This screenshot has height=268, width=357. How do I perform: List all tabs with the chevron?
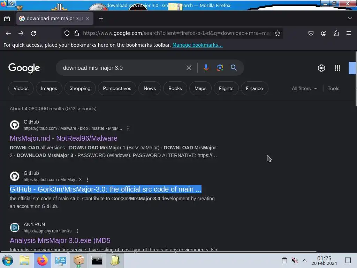click(x=350, y=18)
